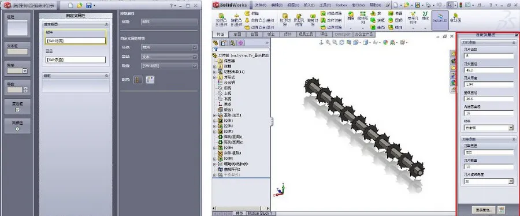
Task: Click the Fillet (圆角) tool
Action: (x=351, y=17)
